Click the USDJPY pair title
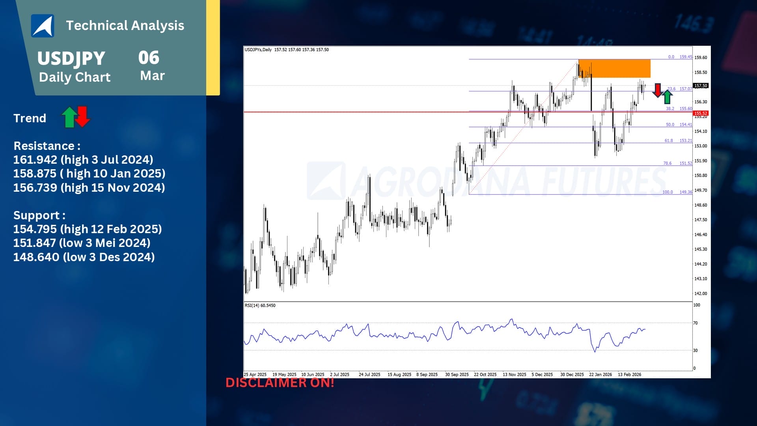 pyautogui.click(x=71, y=58)
